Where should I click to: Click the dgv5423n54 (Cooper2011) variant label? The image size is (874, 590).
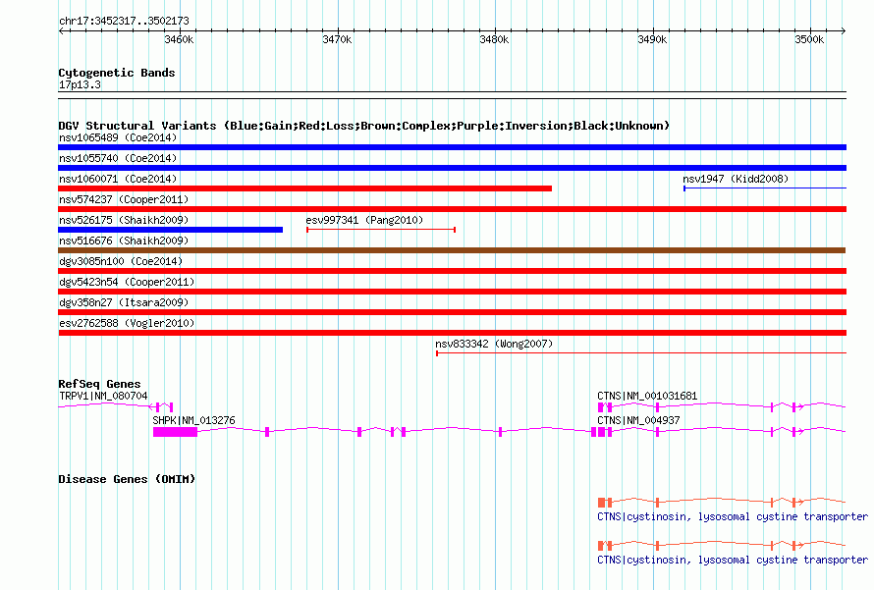coord(127,282)
